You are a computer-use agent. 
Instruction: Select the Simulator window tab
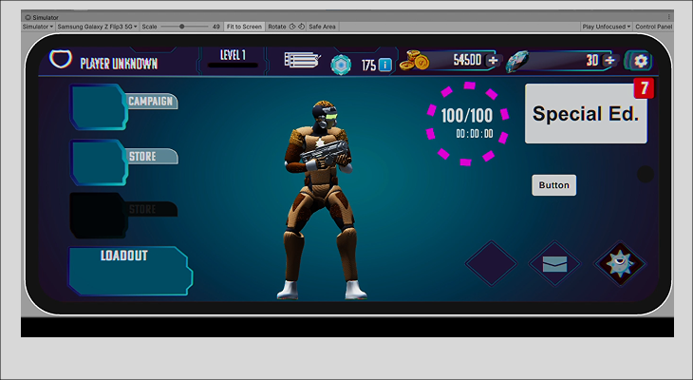coord(42,17)
